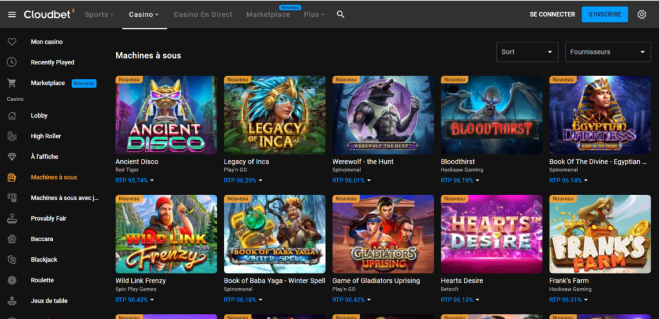Open the Werewolf the Hunt thumbnail
This screenshot has height=319, width=659.
(384, 115)
